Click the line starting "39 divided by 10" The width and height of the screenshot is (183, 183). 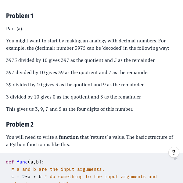tap(75, 85)
